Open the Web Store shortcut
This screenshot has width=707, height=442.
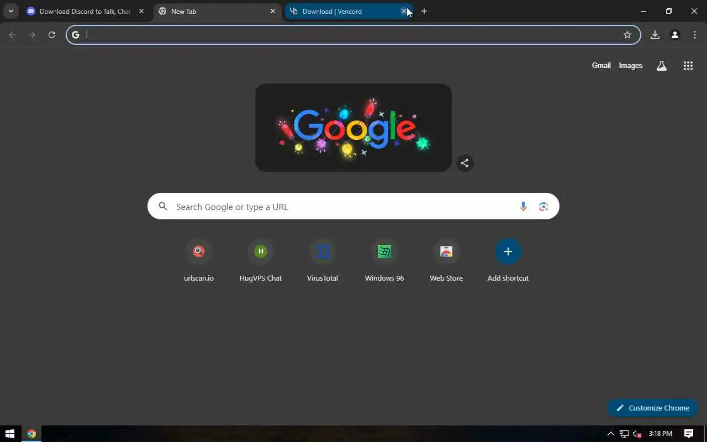pos(446,261)
